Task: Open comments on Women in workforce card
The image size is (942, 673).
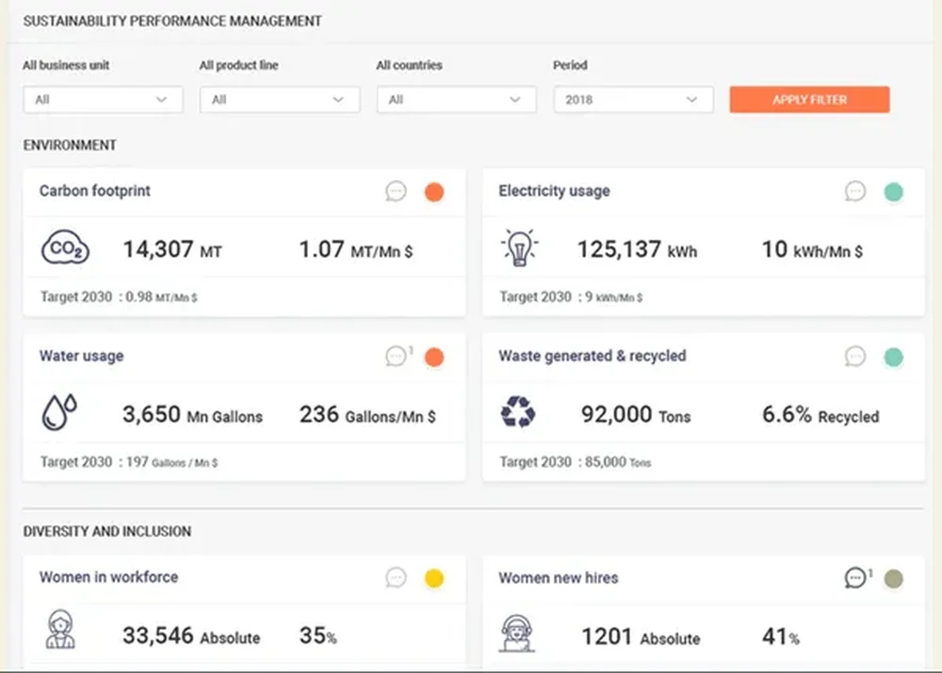Action: click(x=396, y=578)
